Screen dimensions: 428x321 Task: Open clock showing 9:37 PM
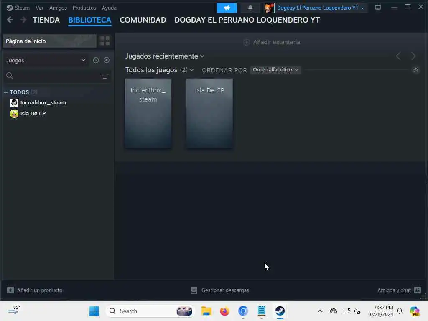tap(380, 311)
